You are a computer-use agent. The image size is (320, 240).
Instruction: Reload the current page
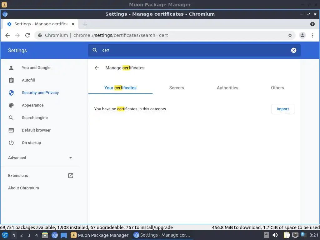(x=27, y=35)
